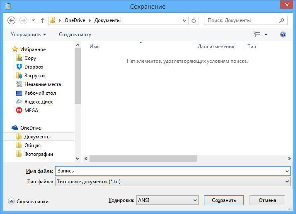The width and height of the screenshot is (296, 214).
Task: Click the horizontal scrollbar thumb
Action: click(x=143, y=158)
